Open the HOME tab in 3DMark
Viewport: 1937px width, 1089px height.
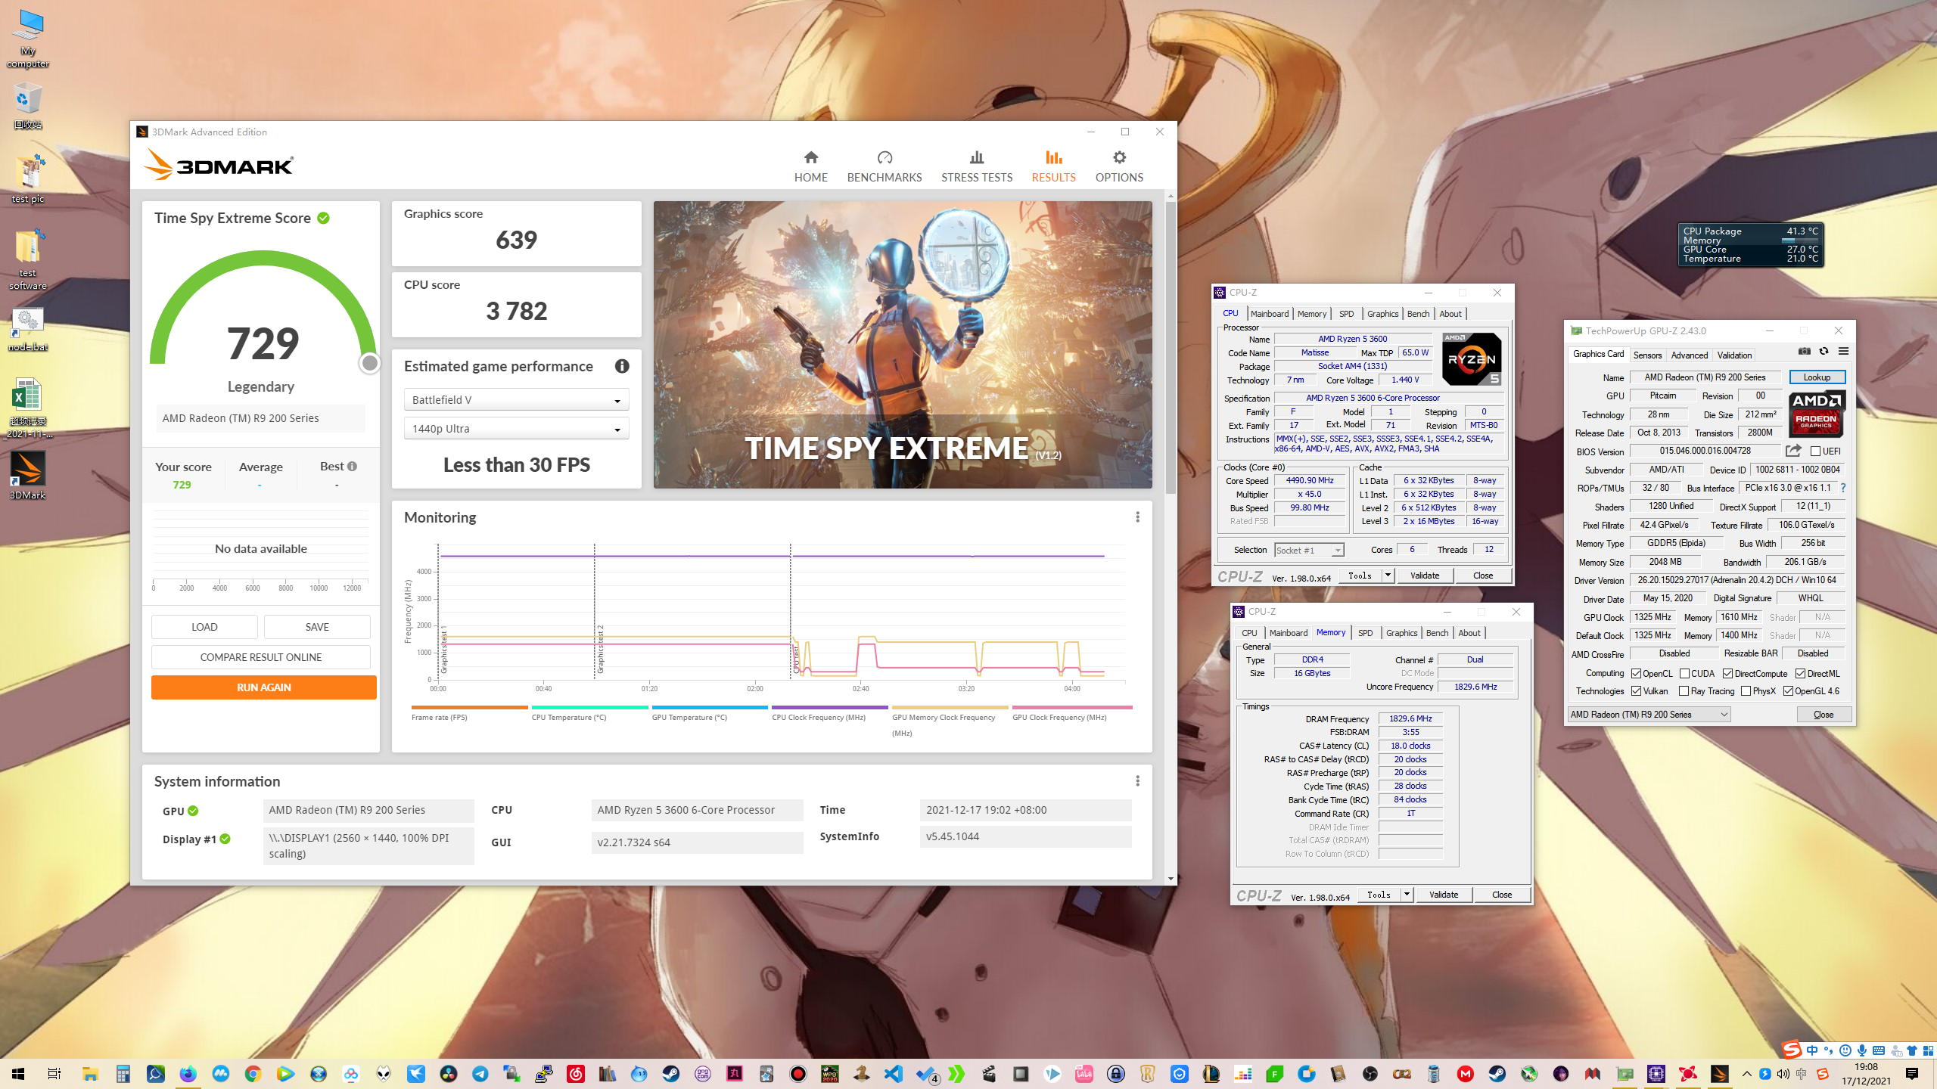(x=810, y=166)
